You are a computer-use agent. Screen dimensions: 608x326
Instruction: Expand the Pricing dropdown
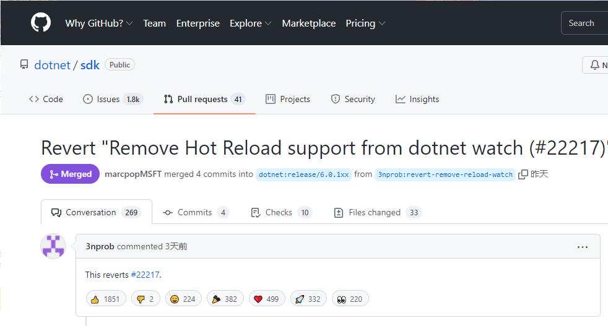(x=365, y=24)
